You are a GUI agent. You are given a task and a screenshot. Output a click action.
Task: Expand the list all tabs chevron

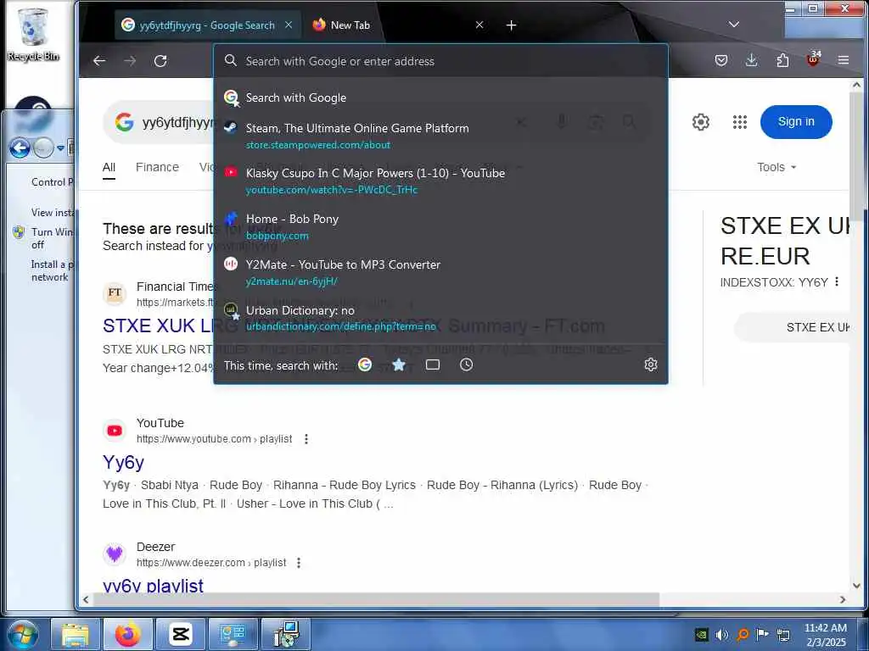point(734,25)
